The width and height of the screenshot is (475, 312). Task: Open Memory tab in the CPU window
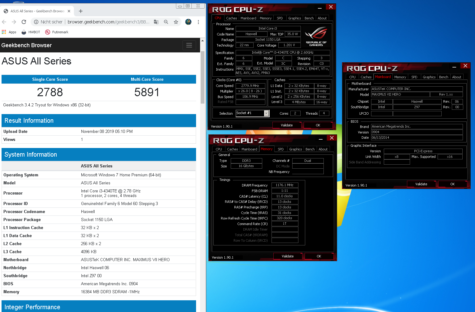coord(266,18)
